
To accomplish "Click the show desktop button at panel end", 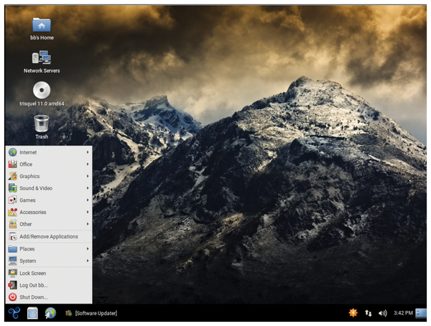I will (421, 313).
